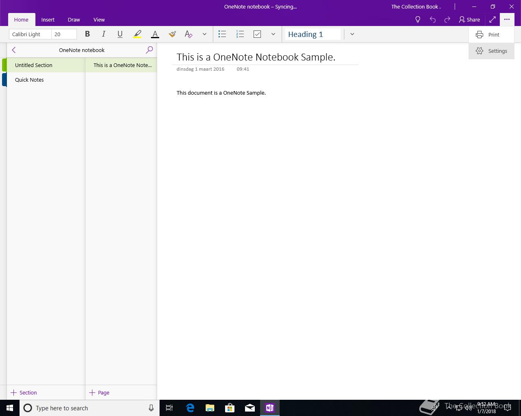Open Microsoft Store from taskbar

click(230, 408)
